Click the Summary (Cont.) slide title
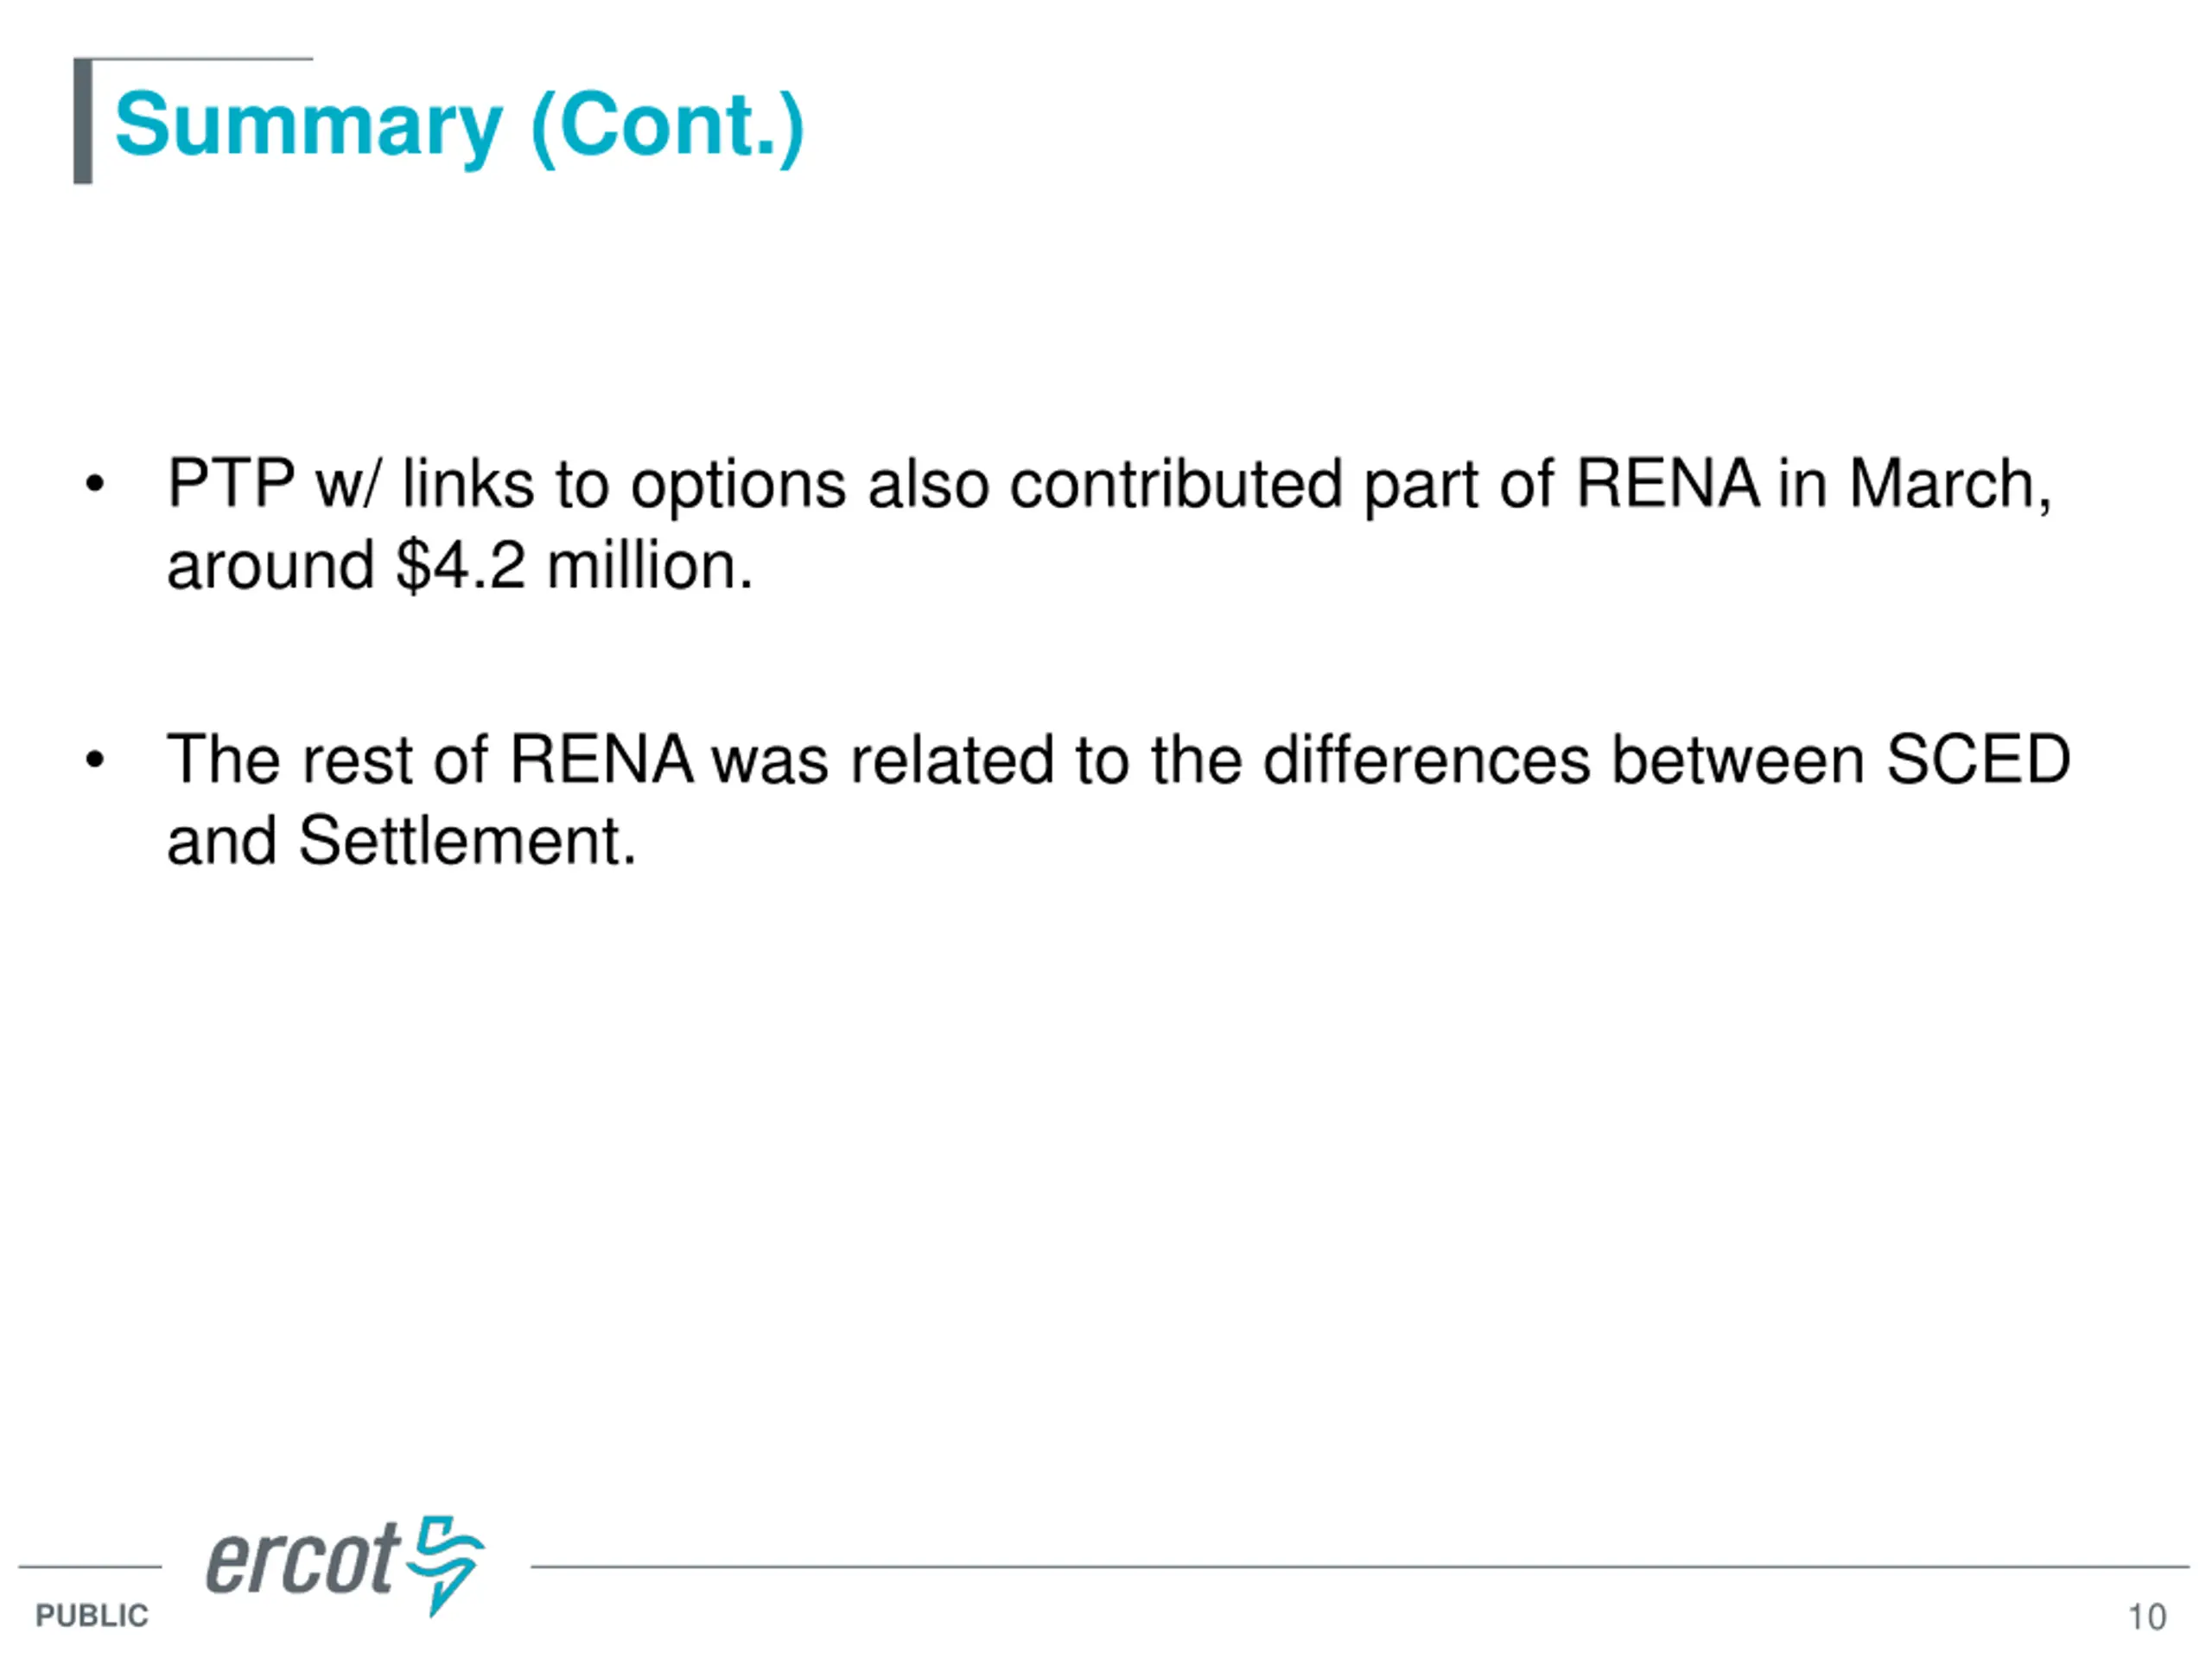 [459, 127]
